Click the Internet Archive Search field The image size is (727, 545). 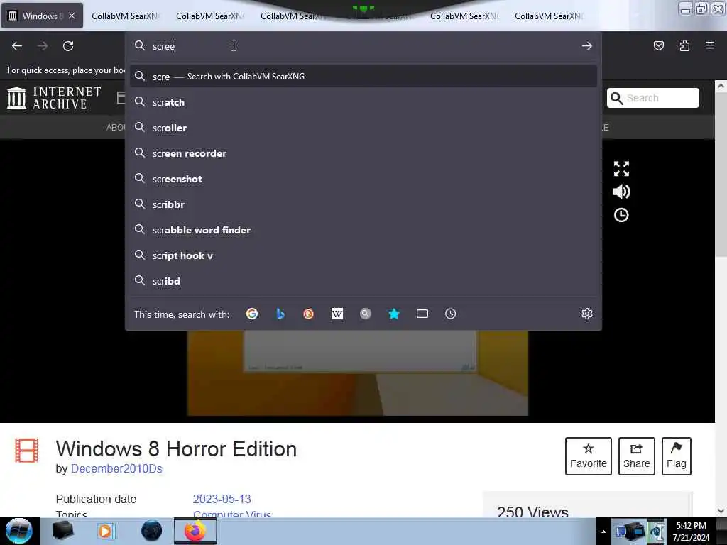pos(653,98)
